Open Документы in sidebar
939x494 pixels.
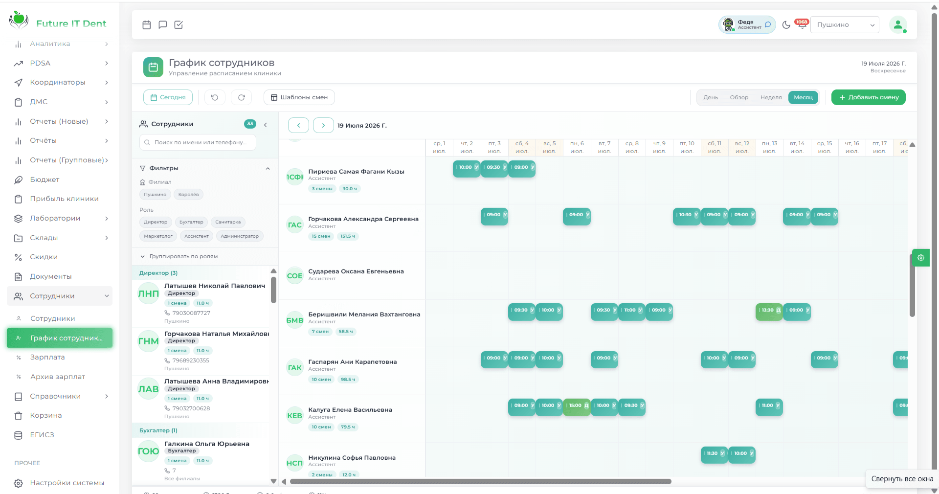(x=60, y=276)
